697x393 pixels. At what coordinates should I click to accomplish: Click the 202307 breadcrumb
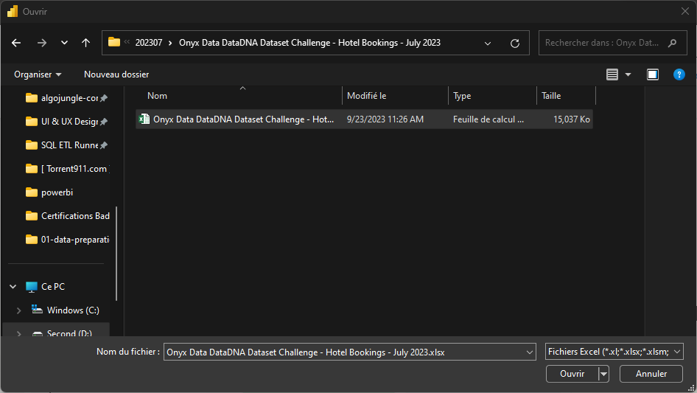[149, 43]
